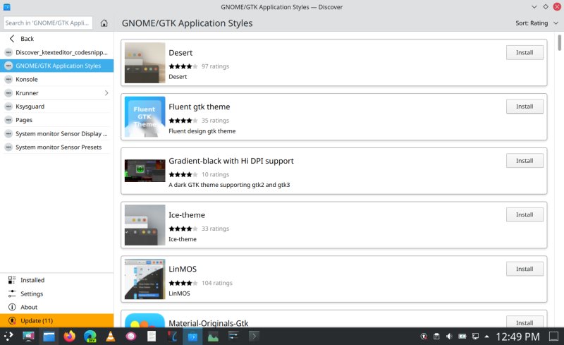564x345 pixels.
Task: Install the LinMOS theme
Action: (x=525, y=269)
